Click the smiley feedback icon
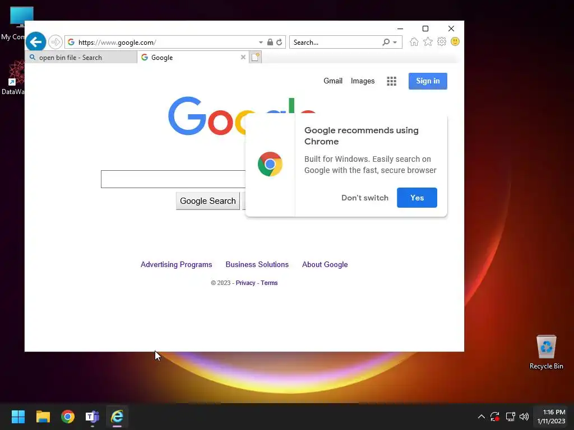Viewport: 574px width, 430px height. click(x=455, y=41)
